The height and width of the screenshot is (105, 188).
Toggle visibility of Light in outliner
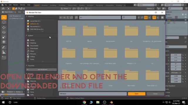click(185, 23)
